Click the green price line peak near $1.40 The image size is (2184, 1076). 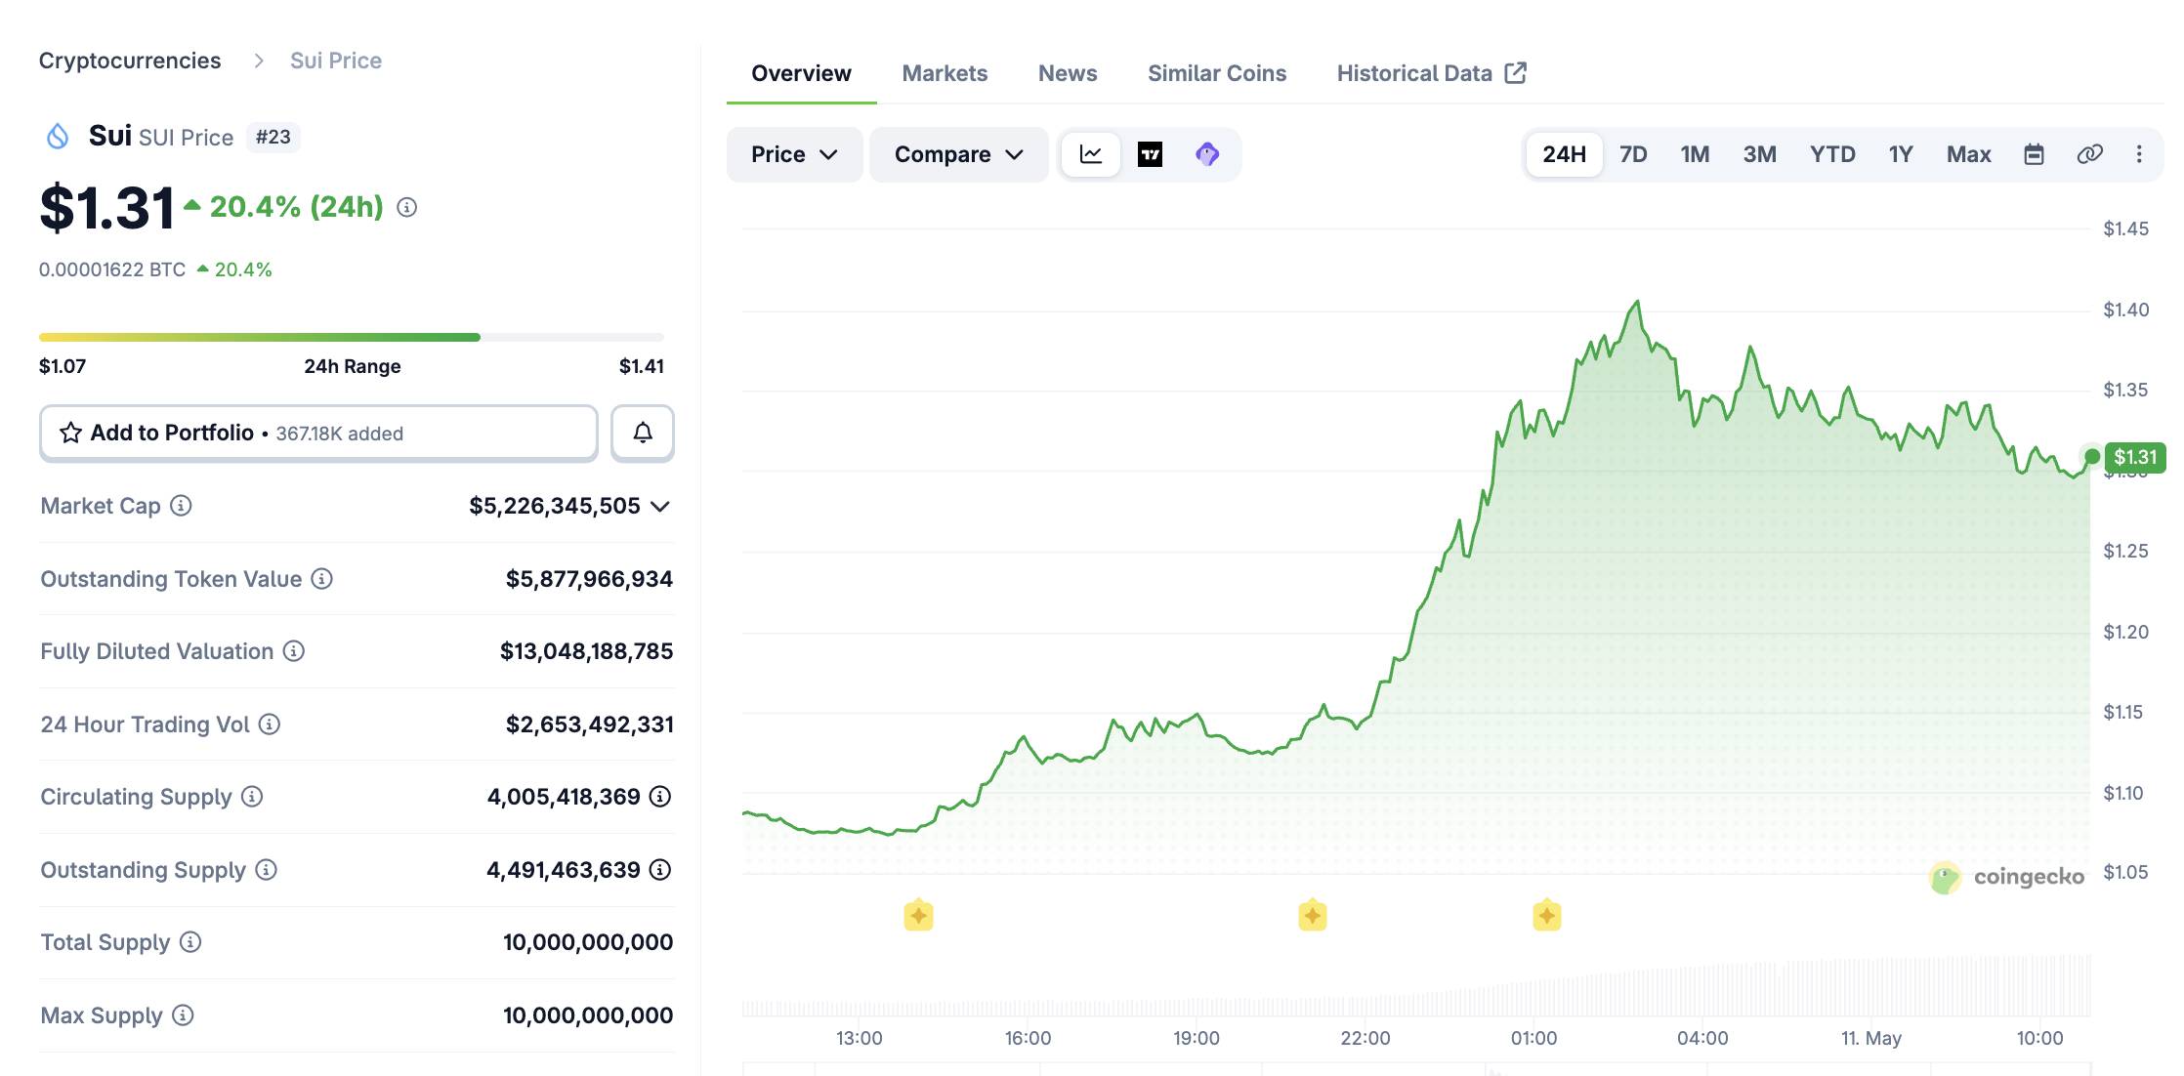click(x=1637, y=302)
